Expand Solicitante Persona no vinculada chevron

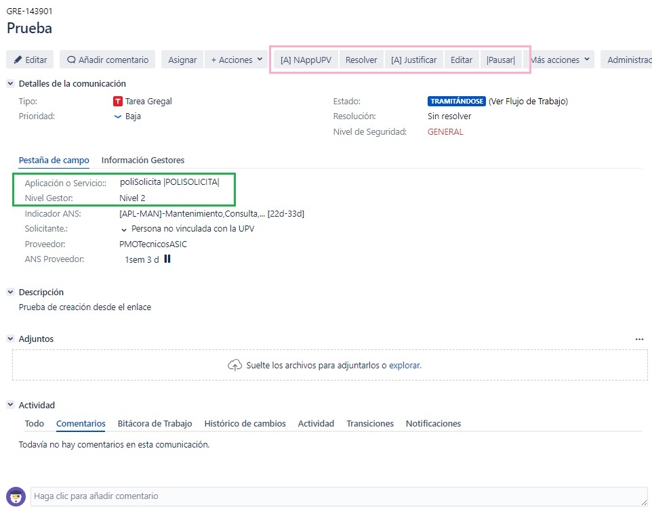point(124,230)
